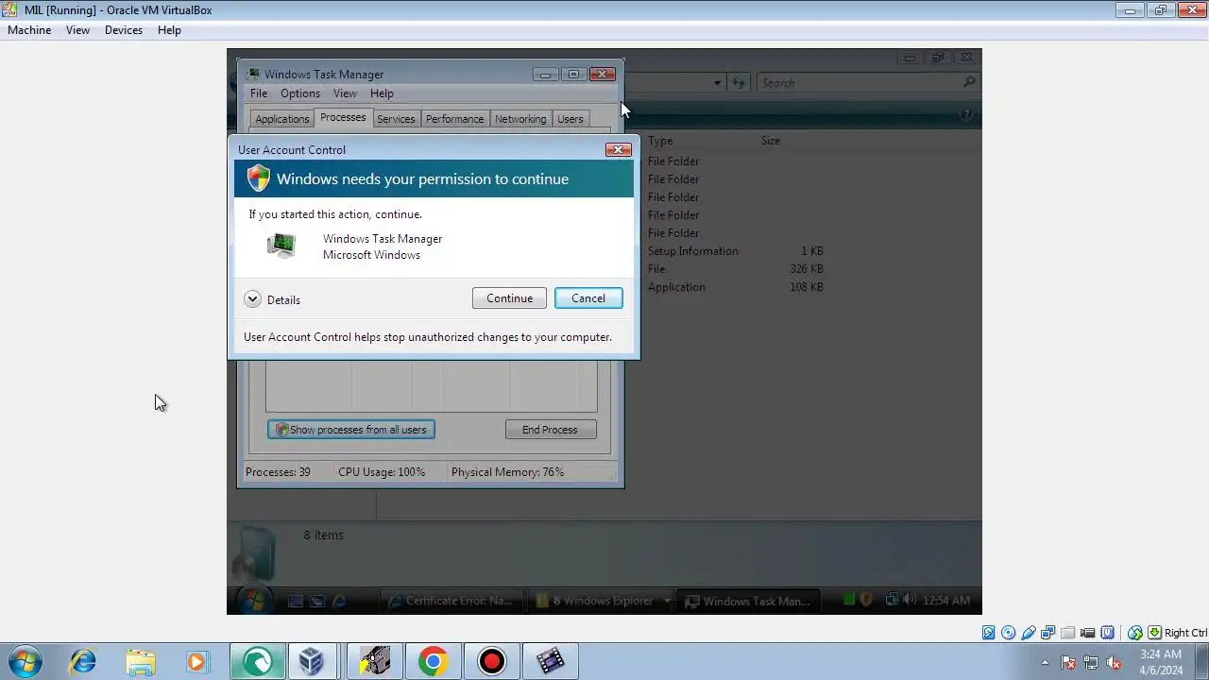Select the File row of 326 KB
This screenshot has width=1209, height=680.
pyautogui.click(x=735, y=269)
